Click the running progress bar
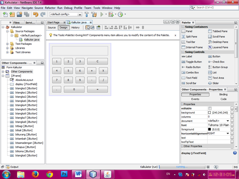239x179 pixels. [182, 167]
